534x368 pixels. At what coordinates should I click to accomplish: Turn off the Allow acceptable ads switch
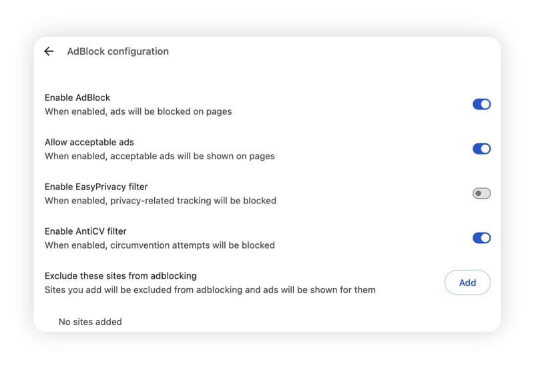tap(481, 149)
